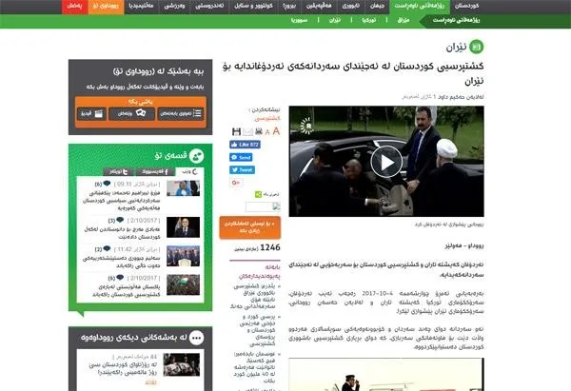This screenshot has height=391, width=571.
Task: Open the ئابووری menu item
Action: (350, 7)
